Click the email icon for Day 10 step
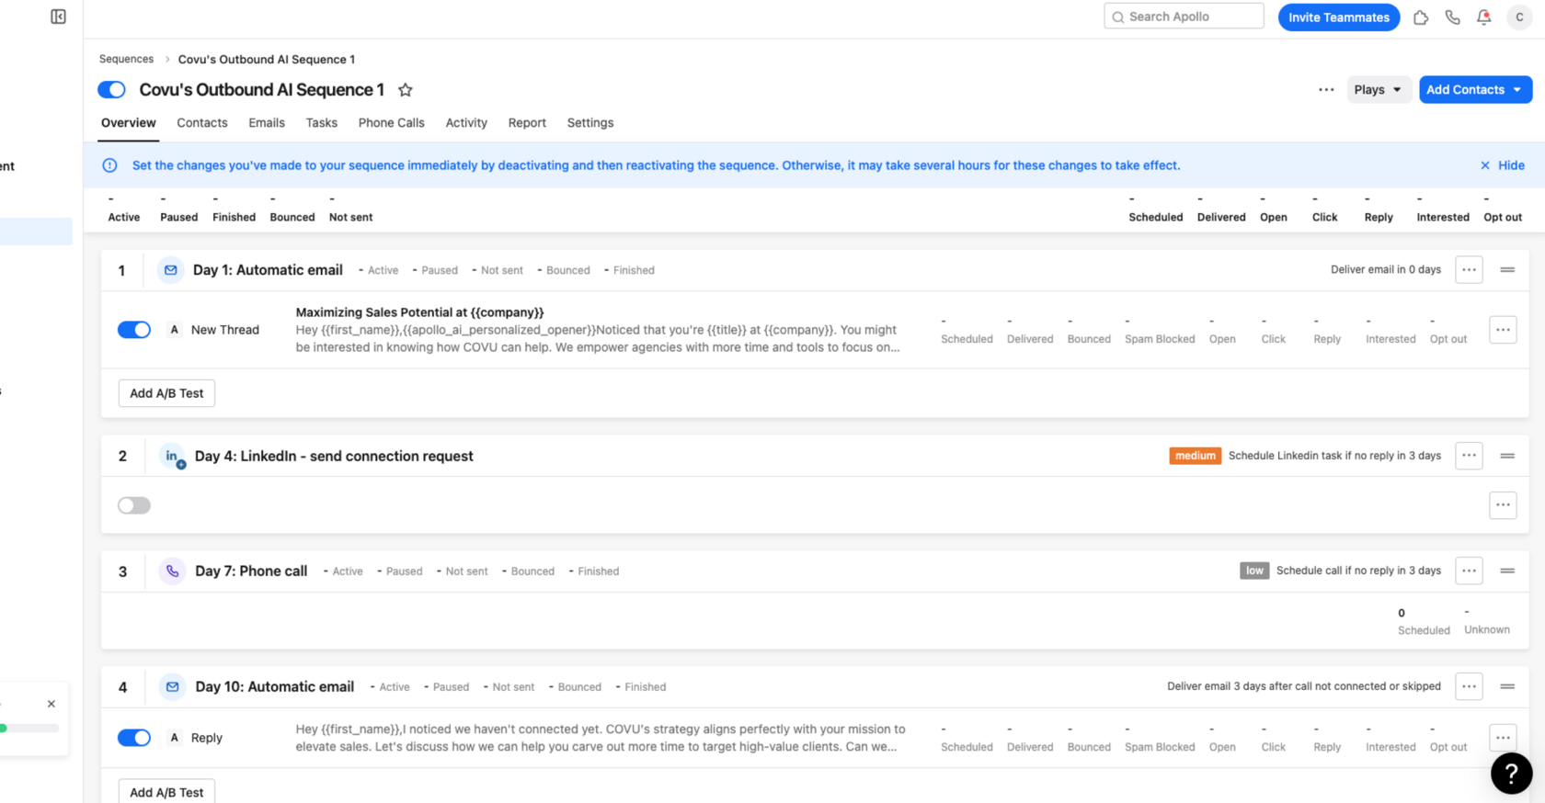The image size is (1545, 803). point(172,687)
